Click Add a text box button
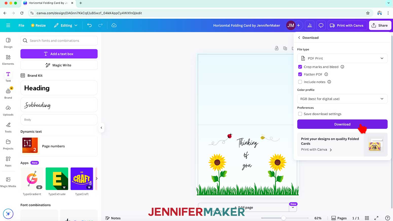393x221 pixels. (x=59, y=54)
